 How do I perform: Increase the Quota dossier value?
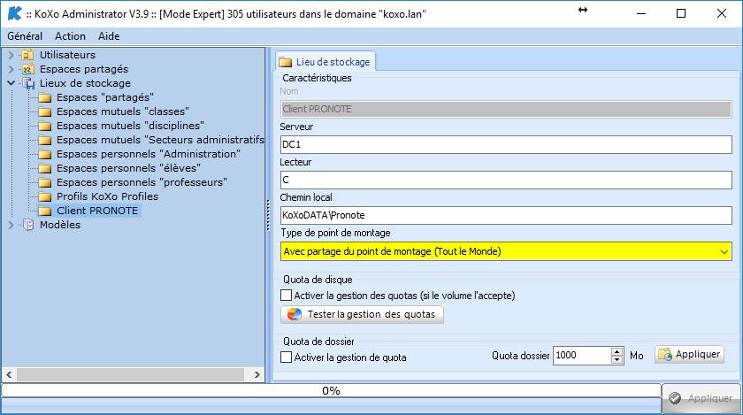(617, 352)
